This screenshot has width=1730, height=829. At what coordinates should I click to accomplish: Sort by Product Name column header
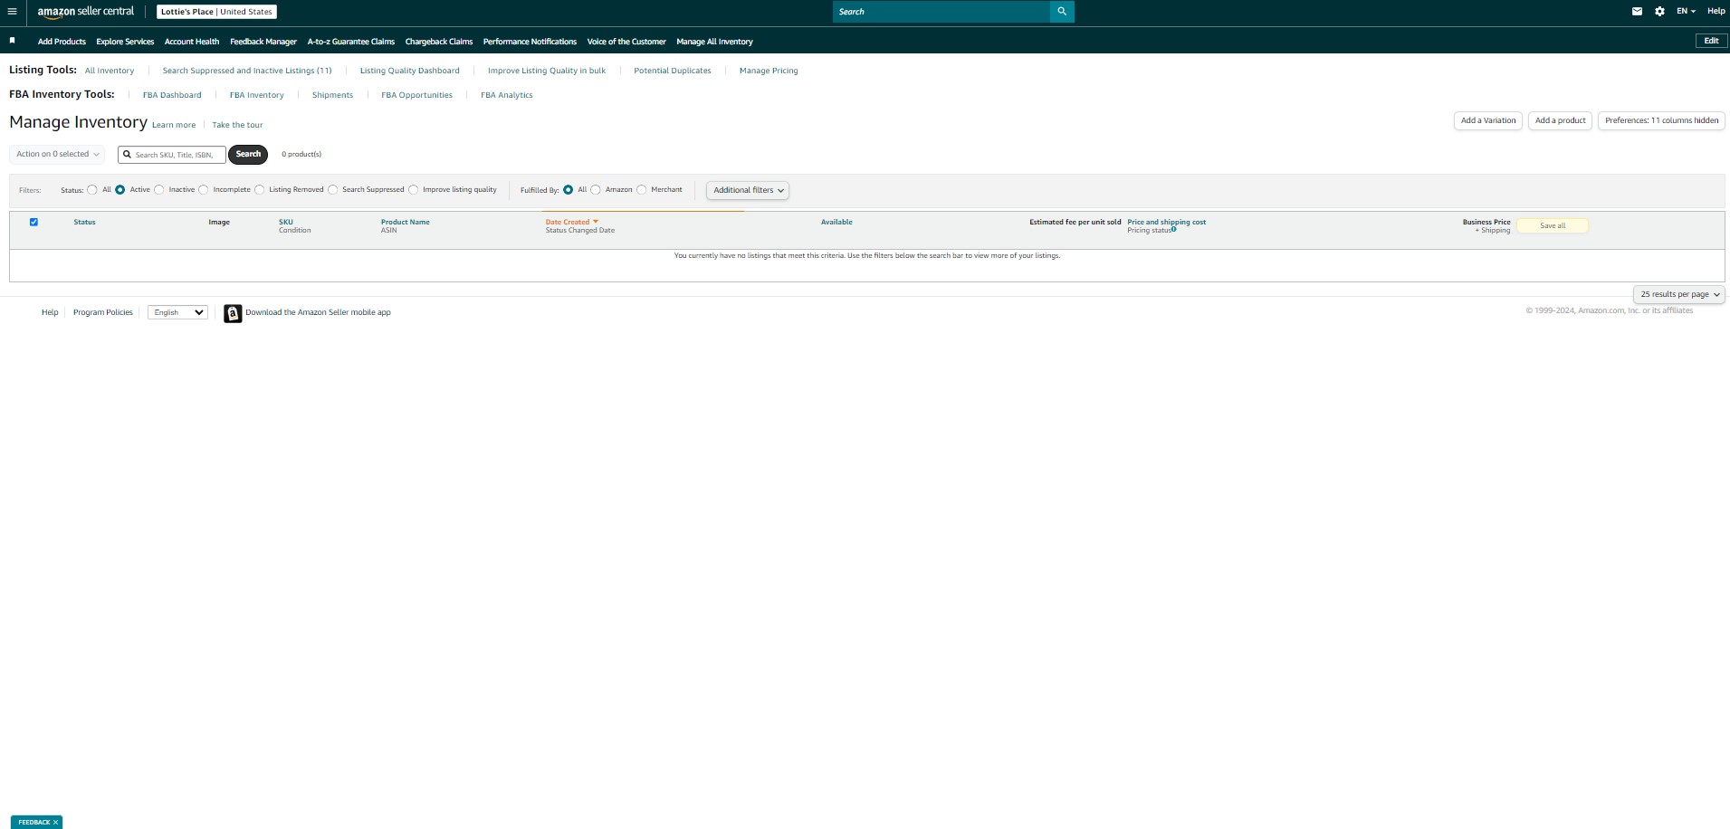point(406,222)
